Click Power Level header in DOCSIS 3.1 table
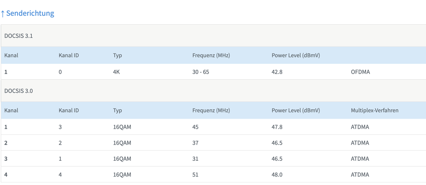This screenshot has height=185, width=426. pos(296,55)
